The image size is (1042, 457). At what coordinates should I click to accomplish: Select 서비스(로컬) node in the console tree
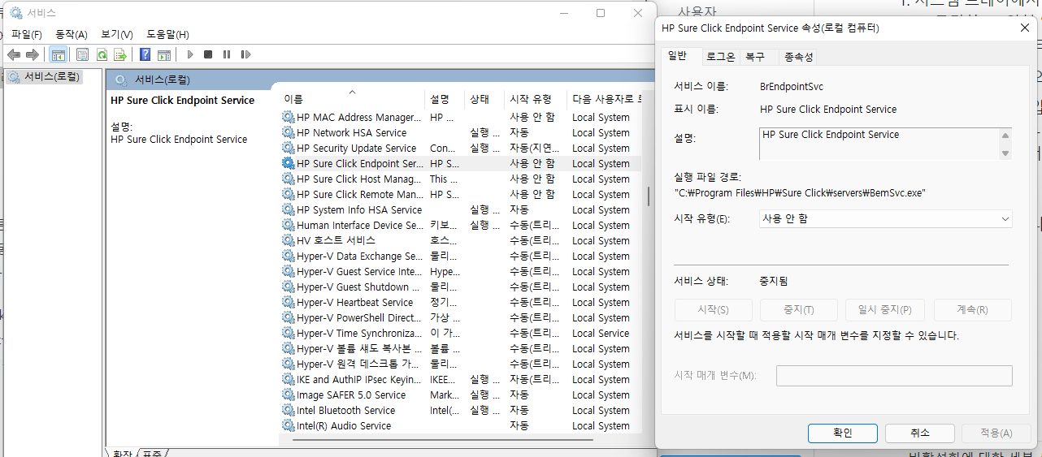coord(45,77)
